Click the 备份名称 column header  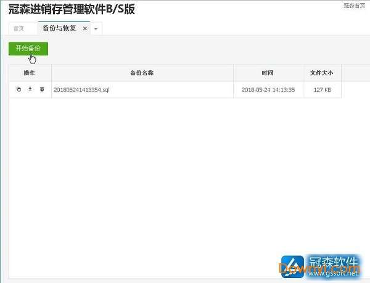142,73
